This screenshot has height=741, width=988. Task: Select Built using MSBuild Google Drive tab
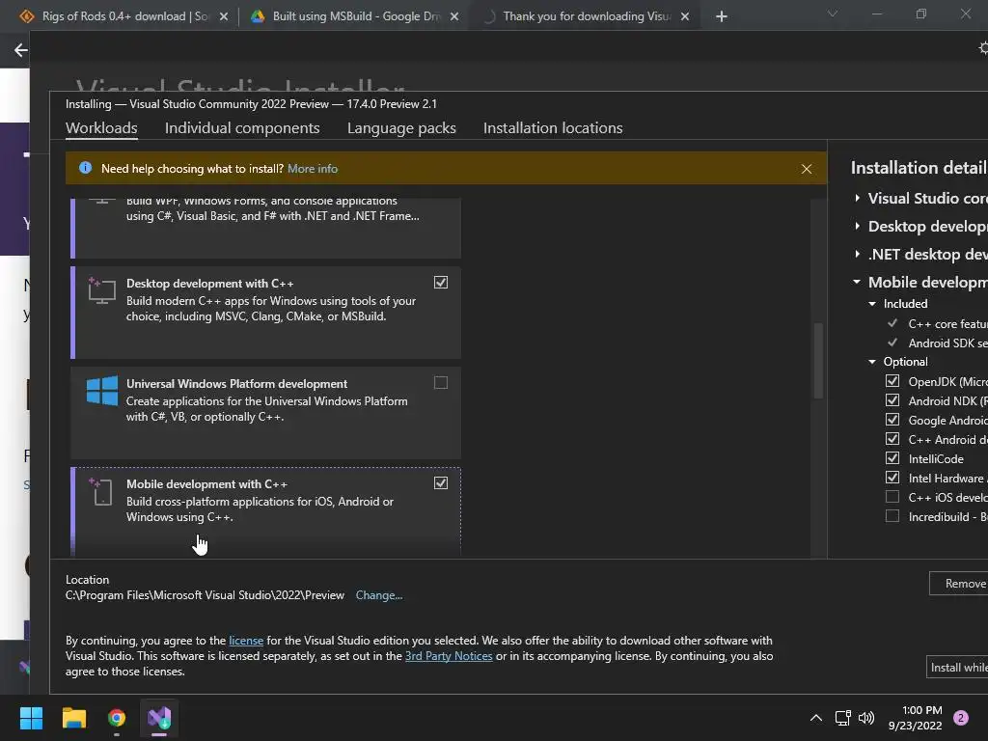click(355, 16)
